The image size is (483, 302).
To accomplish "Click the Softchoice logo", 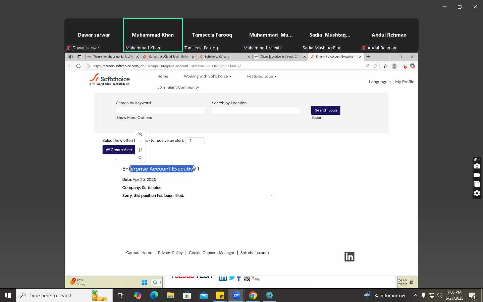I will 110,79.
